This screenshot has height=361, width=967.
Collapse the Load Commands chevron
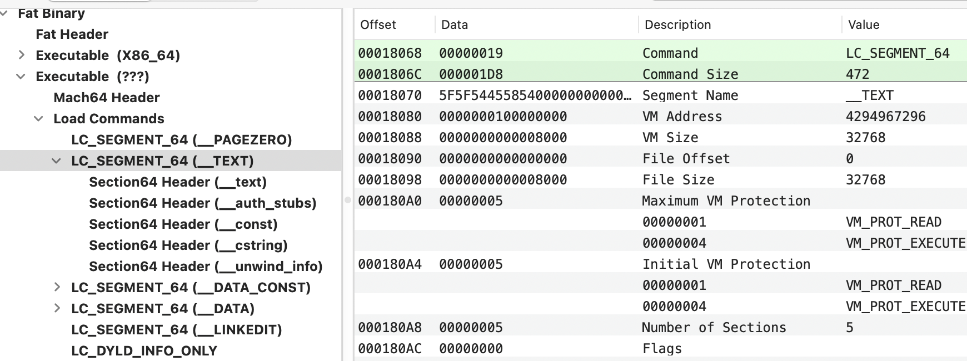[39, 118]
